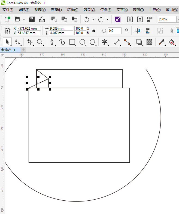
Task: Click the add new document tab button
Action: (x=24, y=50)
